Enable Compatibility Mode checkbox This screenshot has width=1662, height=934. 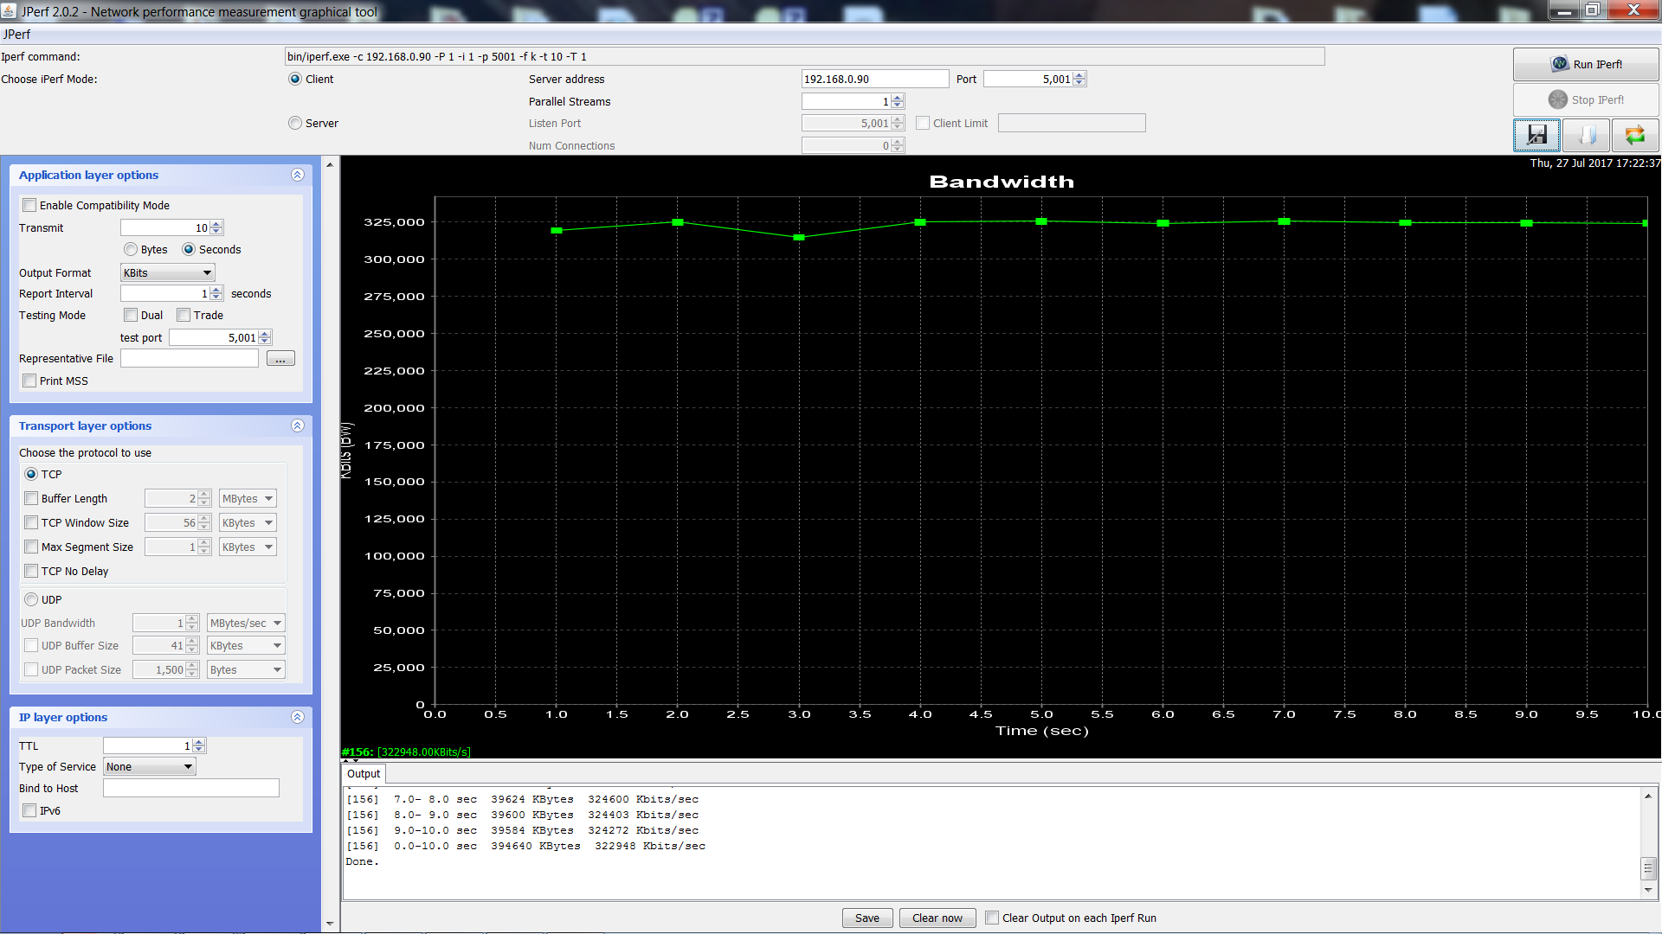pos(30,205)
